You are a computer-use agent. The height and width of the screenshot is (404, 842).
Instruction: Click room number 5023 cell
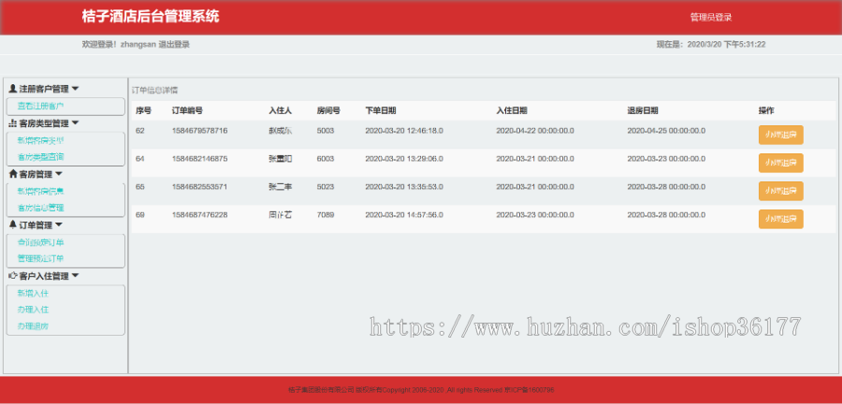pyautogui.click(x=326, y=187)
